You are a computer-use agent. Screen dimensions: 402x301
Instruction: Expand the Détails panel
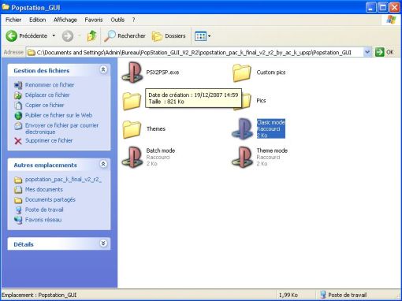point(103,243)
